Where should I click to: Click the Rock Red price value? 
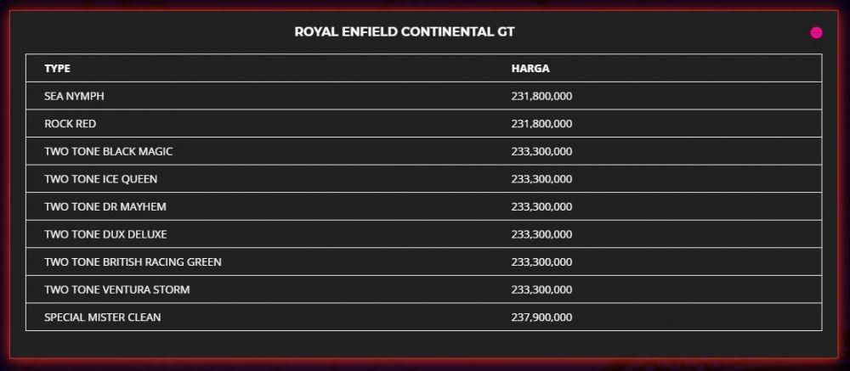(x=541, y=124)
